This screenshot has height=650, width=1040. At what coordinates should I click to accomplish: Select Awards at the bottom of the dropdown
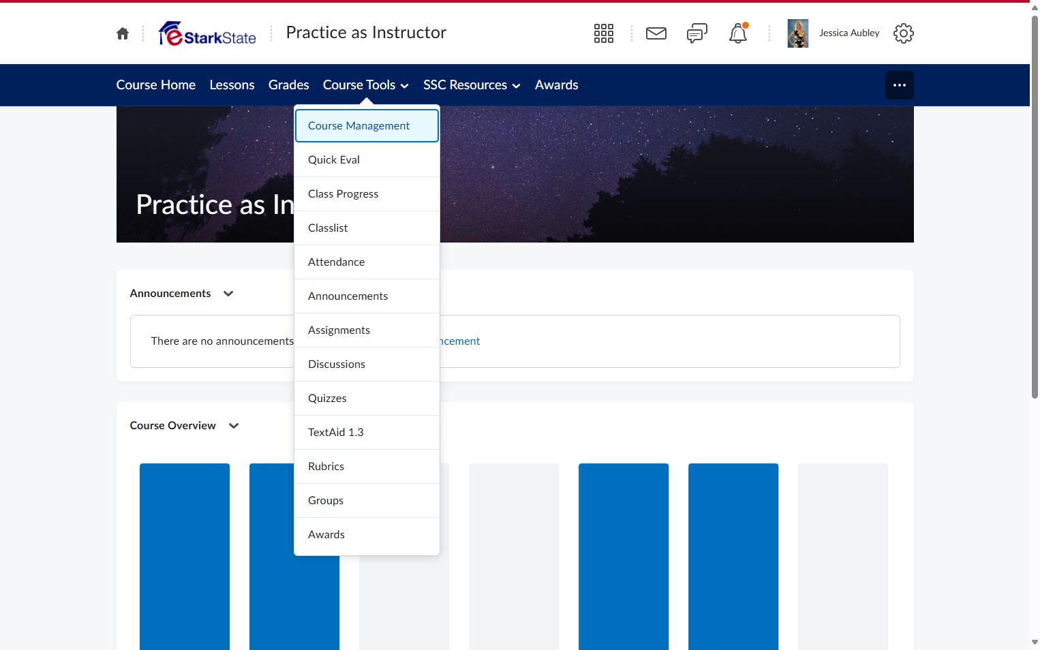[367, 535]
